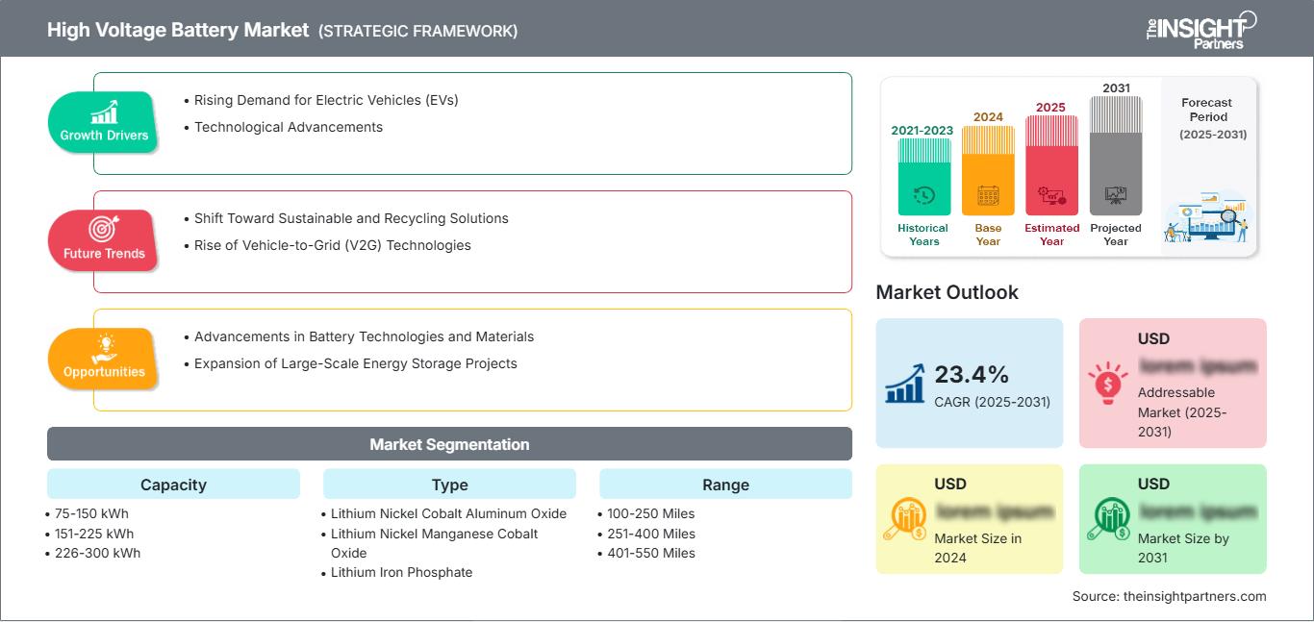The width and height of the screenshot is (1314, 622).
Task: Click the Market Size by 2031 icon
Action: pos(1108,519)
